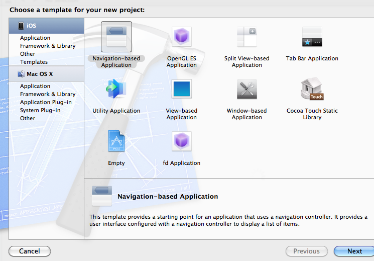Select Other under Mac OS X
Screen dimensions: 374x261
pos(28,118)
